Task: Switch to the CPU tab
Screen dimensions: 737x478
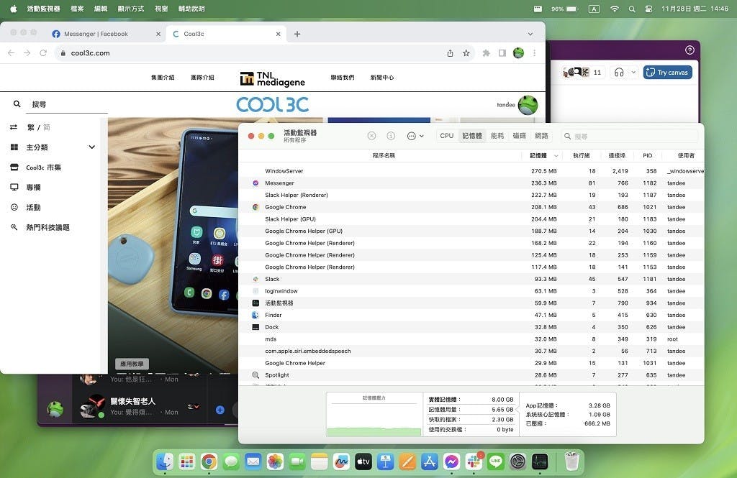Action: (x=447, y=136)
